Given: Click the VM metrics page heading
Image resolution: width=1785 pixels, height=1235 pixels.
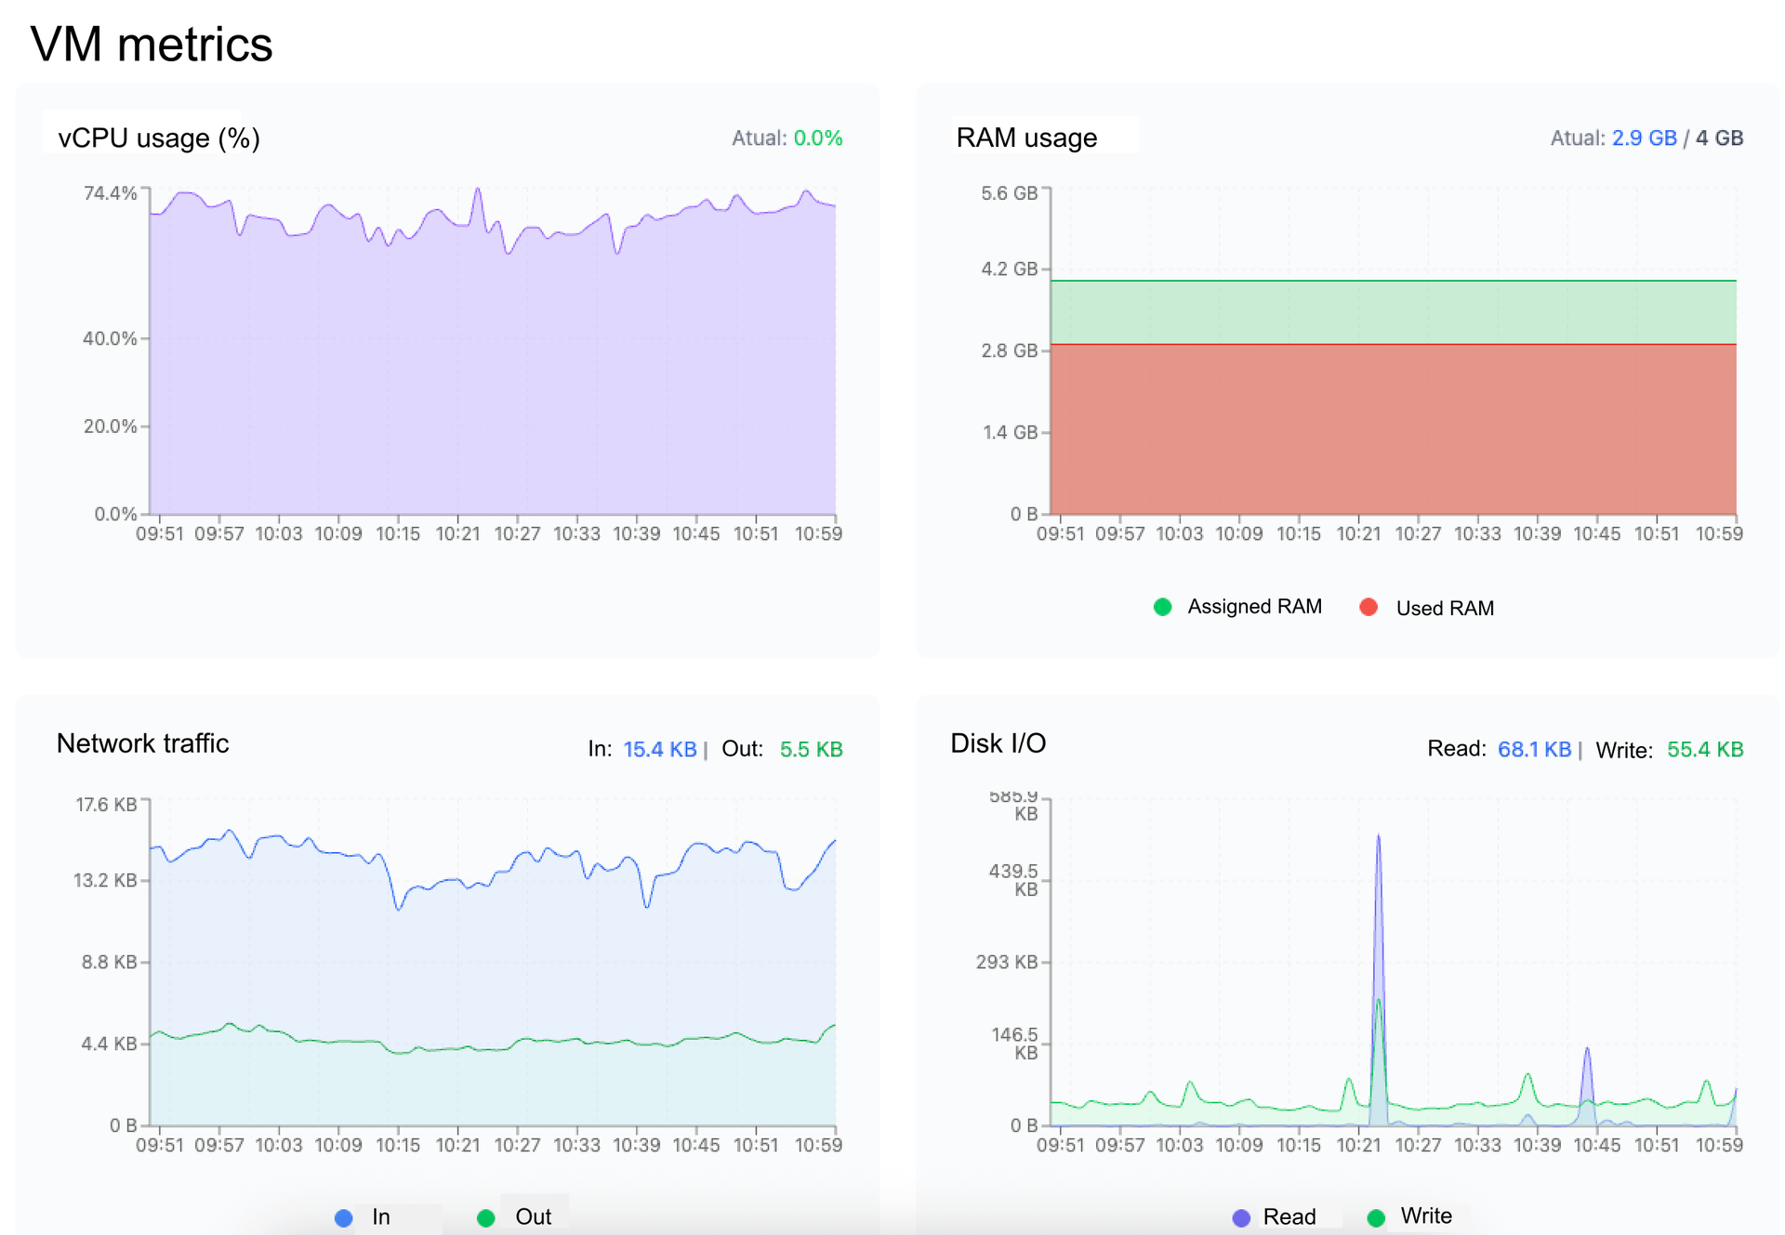Looking at the screenshot, I should (152, 44).
